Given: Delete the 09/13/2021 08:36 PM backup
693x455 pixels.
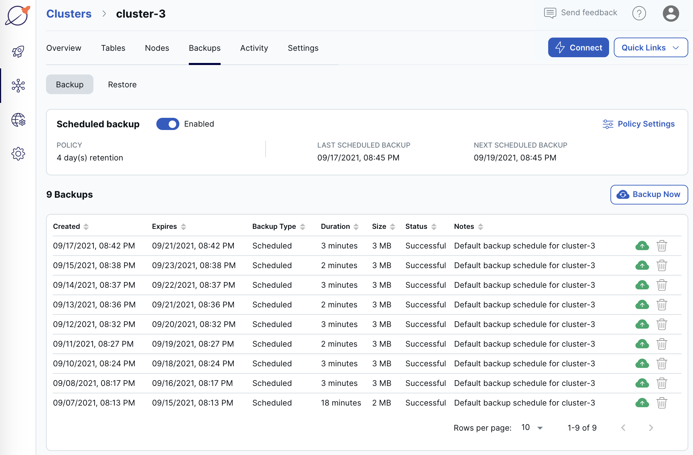Looking at the screenshot, I should (x=662, y=305).
